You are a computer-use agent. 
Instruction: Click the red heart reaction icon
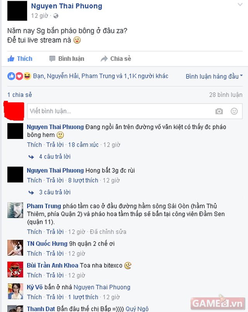point(19,76)
